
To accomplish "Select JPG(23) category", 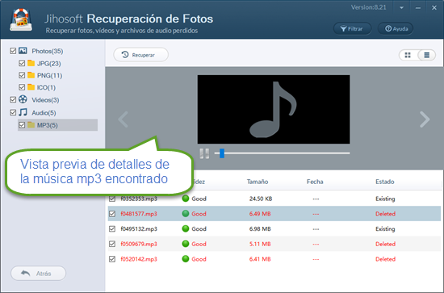I will [48, 64].
